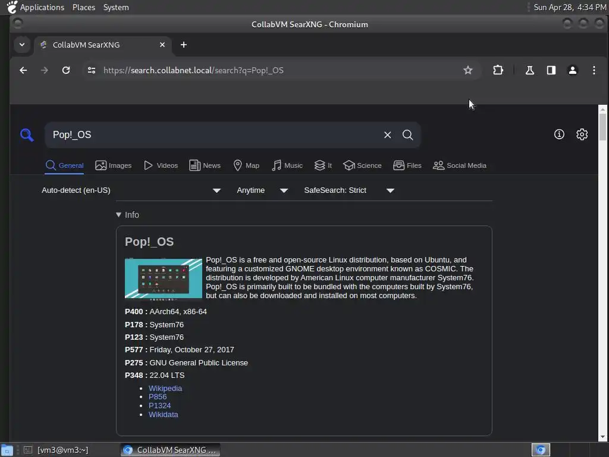609x457 pixels.
Task: Click the browser address bar URL
Action: point(193,70)
